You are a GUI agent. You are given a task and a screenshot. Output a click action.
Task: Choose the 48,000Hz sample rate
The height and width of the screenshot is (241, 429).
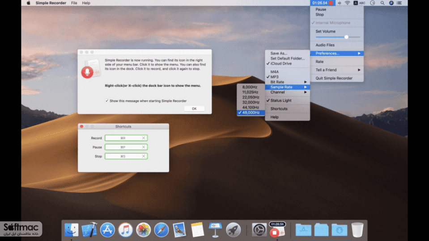coord(251,112)
